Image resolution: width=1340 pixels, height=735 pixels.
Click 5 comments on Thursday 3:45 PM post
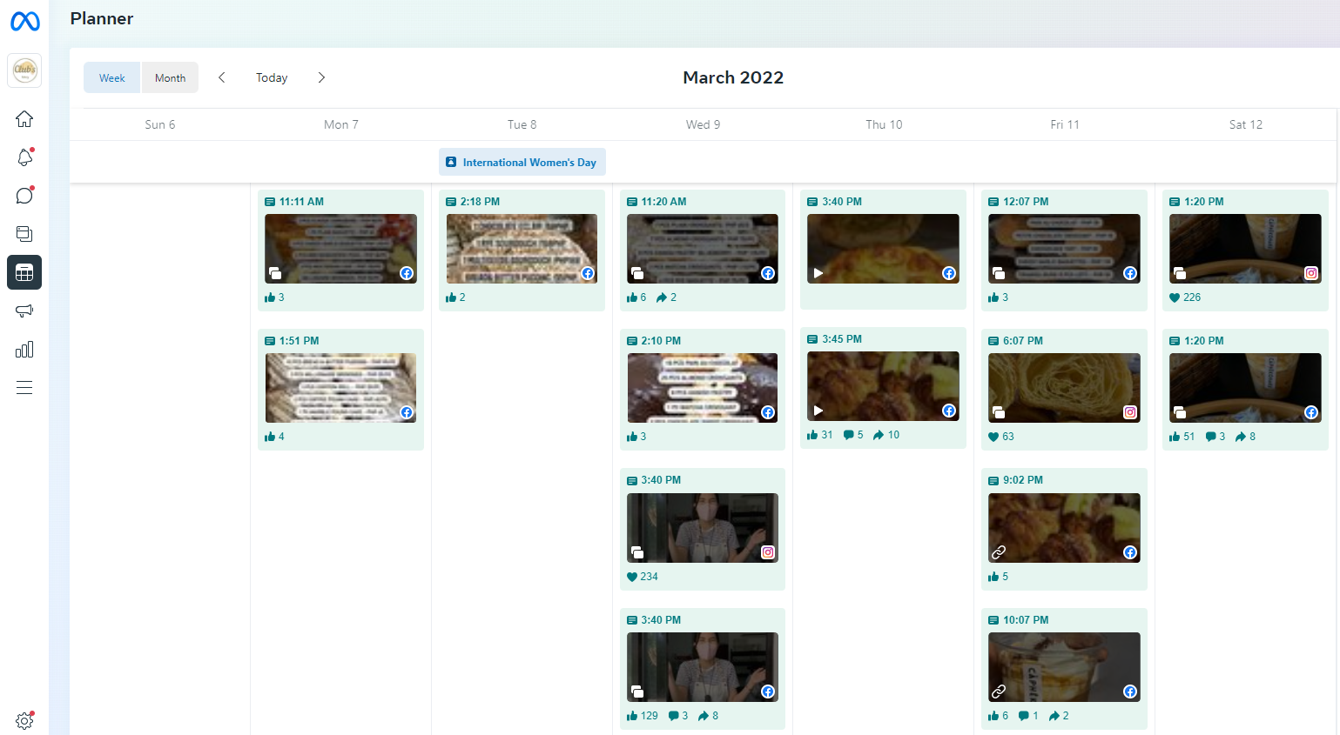pyautogui.click(x=853, y=435)
